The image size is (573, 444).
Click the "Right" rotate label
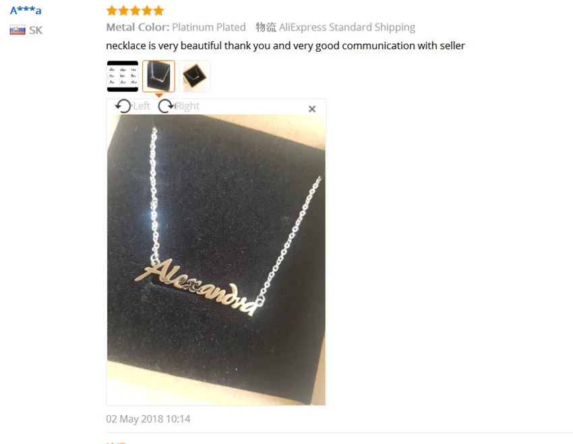[x=187, y=106]
